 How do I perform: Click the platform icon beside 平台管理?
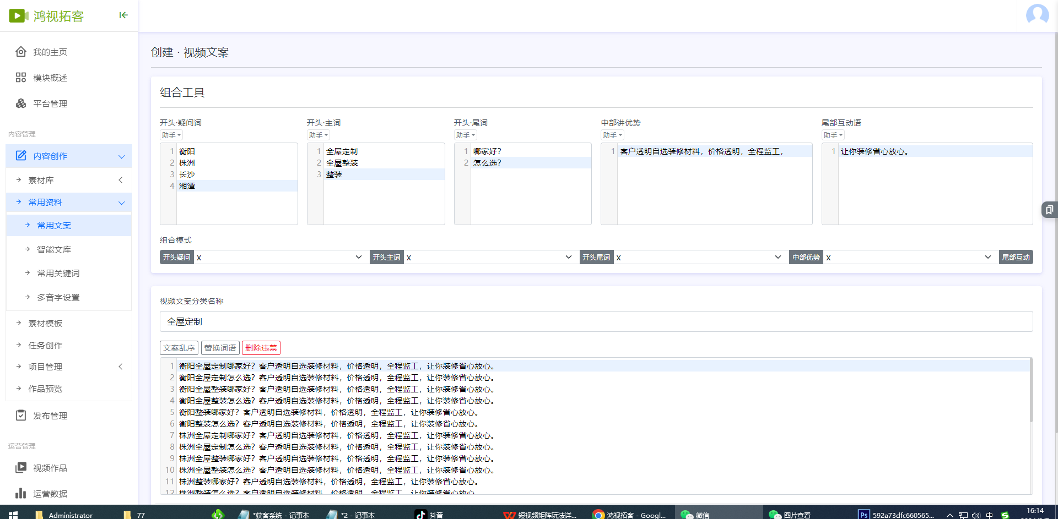point(21,103)
